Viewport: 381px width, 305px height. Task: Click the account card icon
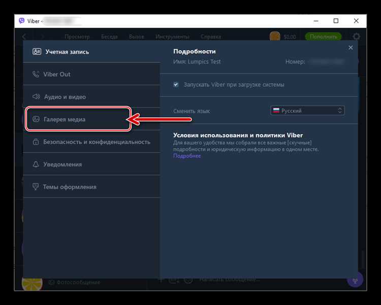point(37,51)
